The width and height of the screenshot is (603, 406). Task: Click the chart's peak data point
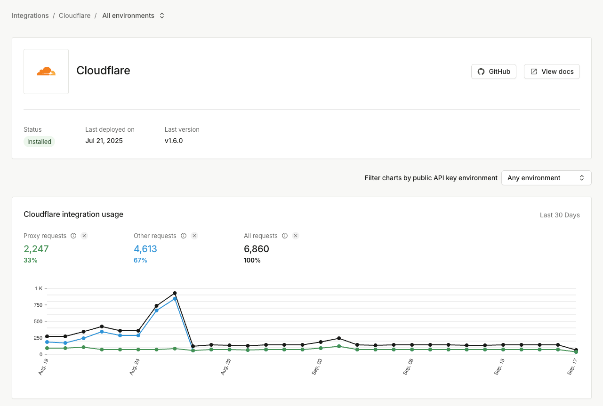click(174, 292)
